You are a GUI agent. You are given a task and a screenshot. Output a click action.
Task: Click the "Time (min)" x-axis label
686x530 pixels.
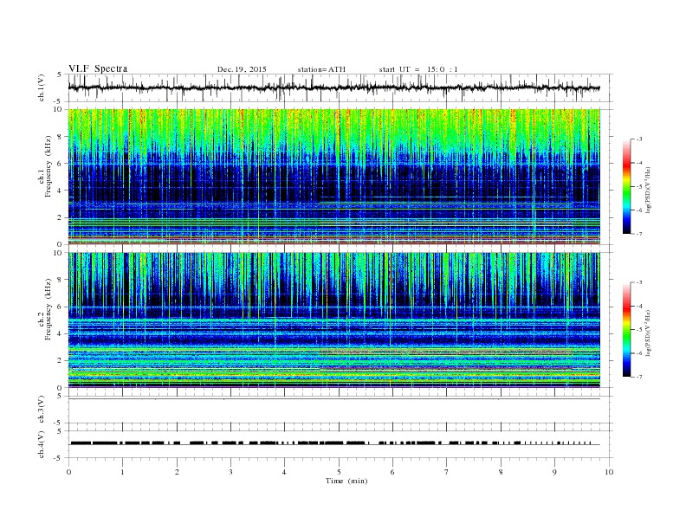pos(346,481)
